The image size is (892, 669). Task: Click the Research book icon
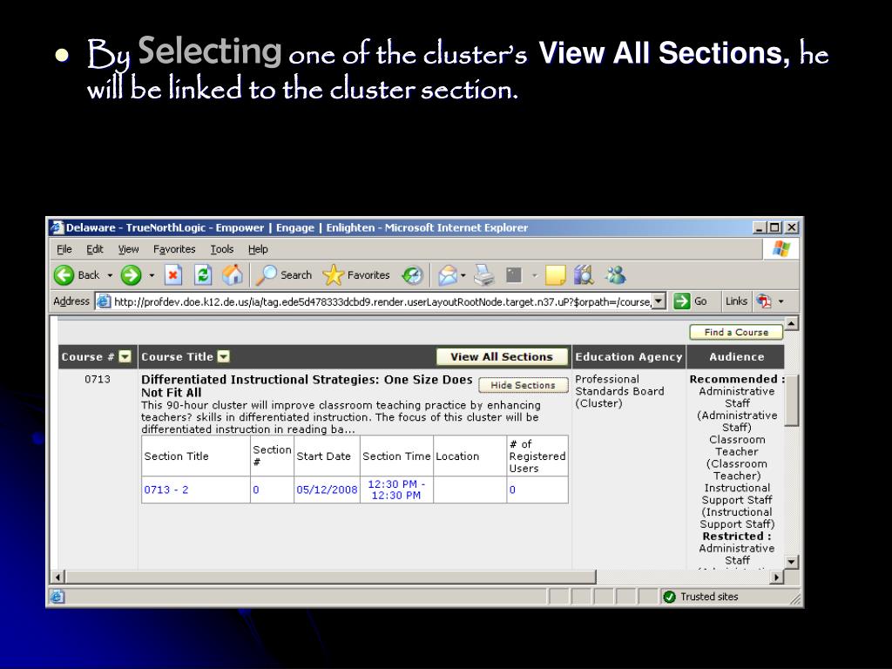584,275
